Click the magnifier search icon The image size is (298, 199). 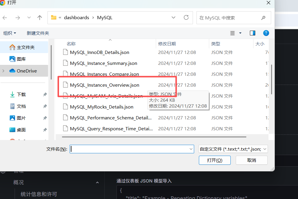pos(263,18)
